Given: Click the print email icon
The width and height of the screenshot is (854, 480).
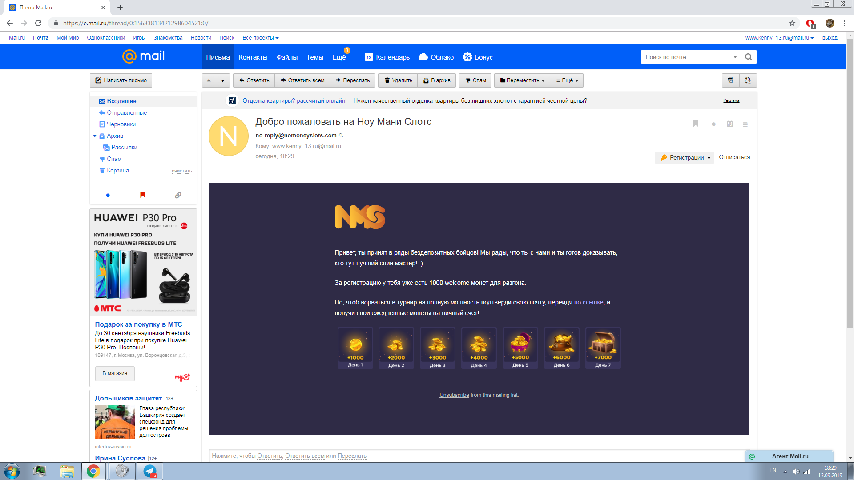Looking at the screenshot, I should click(x=730, y=80).
